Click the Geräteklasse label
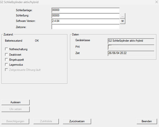Viewport: 159px width, 127px height. click(x=83, y=40)
